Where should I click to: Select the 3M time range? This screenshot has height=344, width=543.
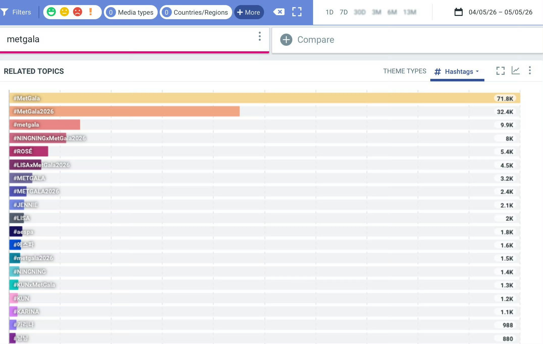tap(376, 12)
